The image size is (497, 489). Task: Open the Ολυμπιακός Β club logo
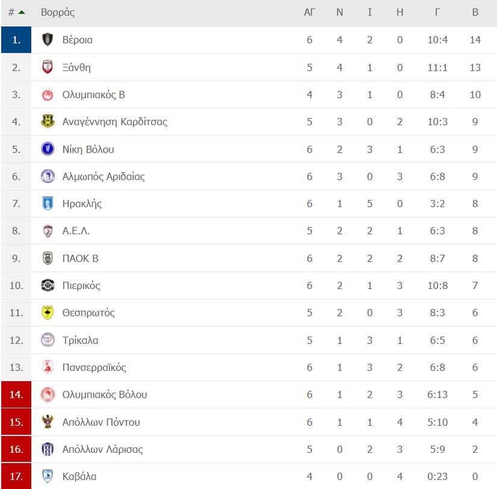(x=48, y=95)
